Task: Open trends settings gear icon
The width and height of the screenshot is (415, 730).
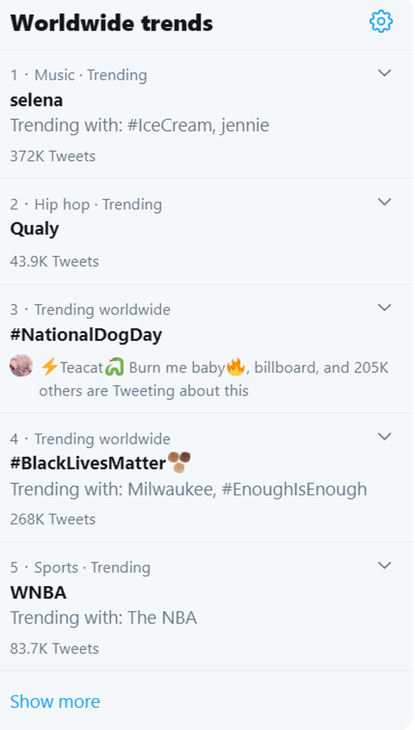Action: (x=381, y=21)
